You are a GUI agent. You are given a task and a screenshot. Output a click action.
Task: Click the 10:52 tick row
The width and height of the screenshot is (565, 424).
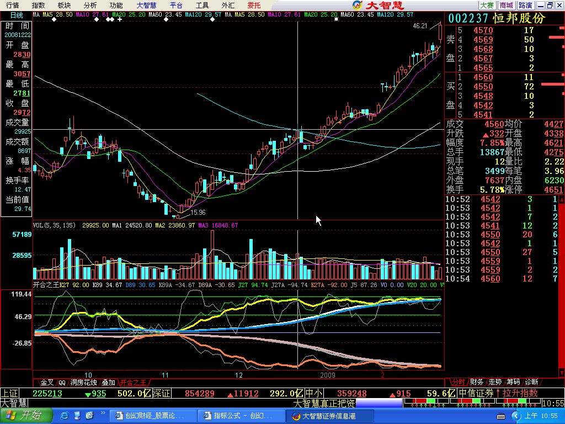click(x=502, y=199)
